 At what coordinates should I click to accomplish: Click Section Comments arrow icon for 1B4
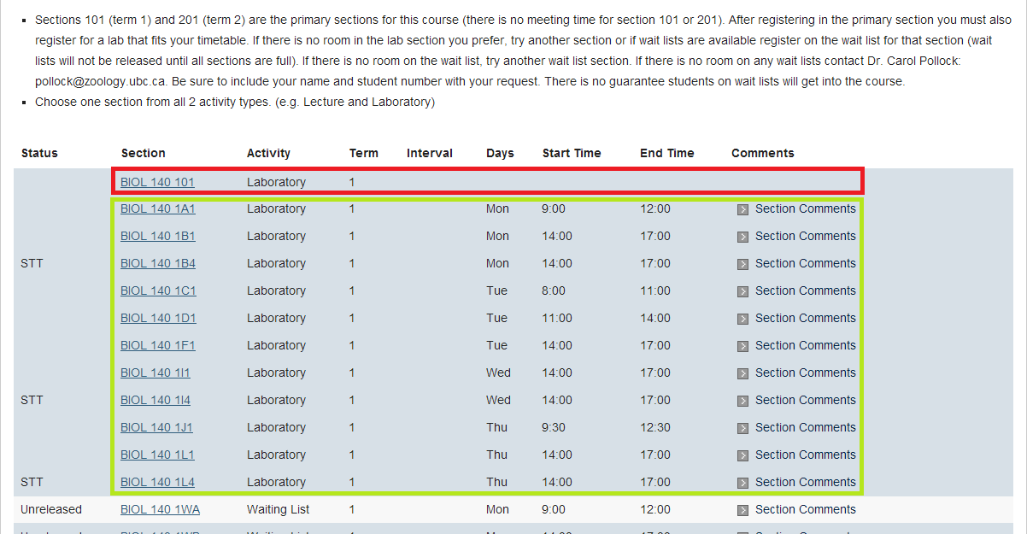(742, 264)
